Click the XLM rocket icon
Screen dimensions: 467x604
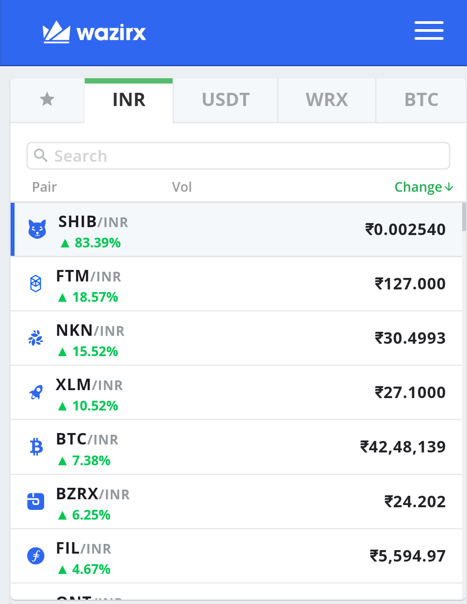36,392
